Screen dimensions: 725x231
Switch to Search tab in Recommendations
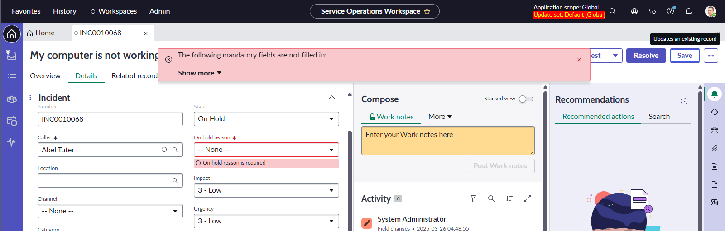(658, 117)
